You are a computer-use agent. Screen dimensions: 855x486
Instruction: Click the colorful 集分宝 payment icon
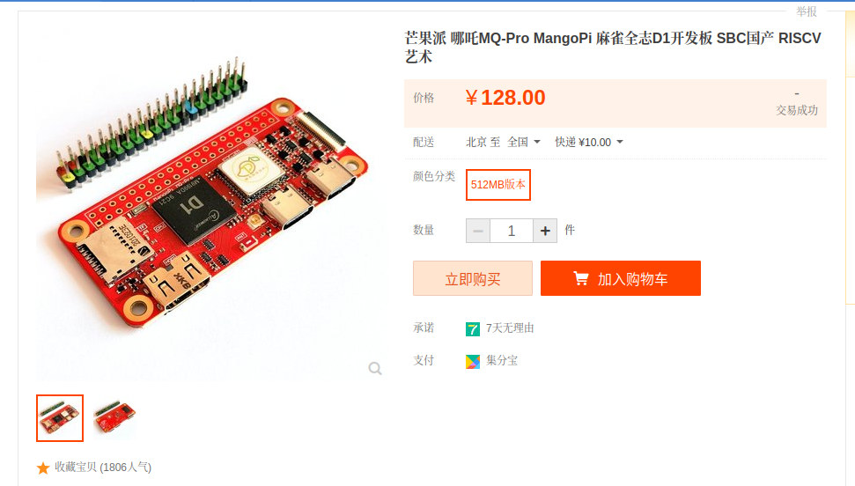click(473, 362)
